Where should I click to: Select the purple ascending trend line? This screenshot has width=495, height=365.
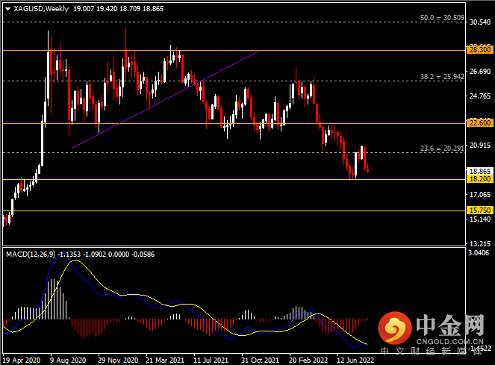tap(164, 101)
